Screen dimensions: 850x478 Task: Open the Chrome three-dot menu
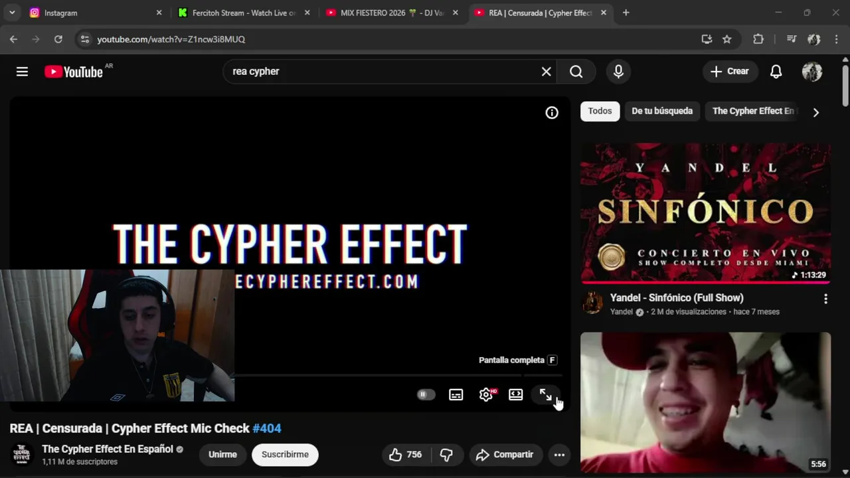click(x=835, y=39)
